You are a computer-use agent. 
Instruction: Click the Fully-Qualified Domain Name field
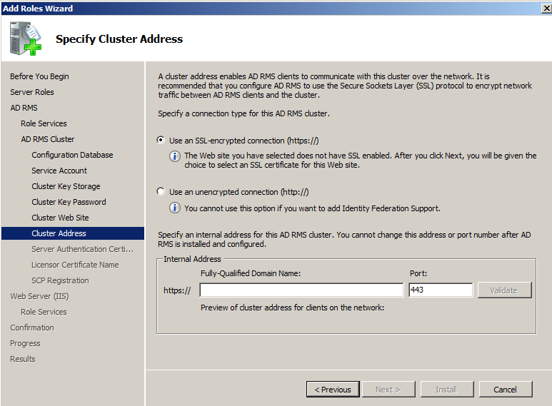click(301, 290)
